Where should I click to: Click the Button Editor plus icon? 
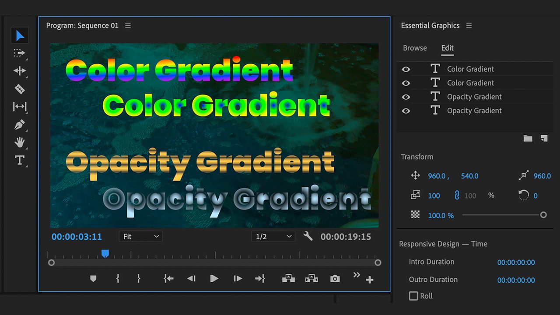[370, 280]
